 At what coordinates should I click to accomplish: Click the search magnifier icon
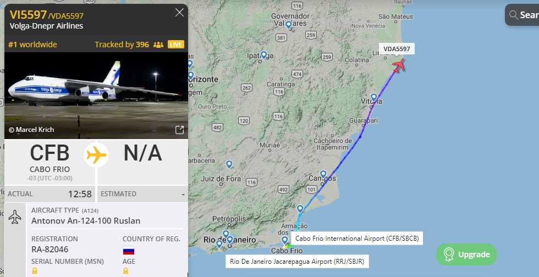tap(514, 15)
